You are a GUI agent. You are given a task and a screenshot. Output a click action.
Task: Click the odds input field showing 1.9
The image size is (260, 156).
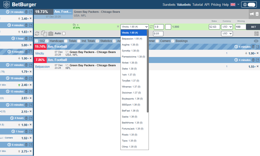coord(159,27)
